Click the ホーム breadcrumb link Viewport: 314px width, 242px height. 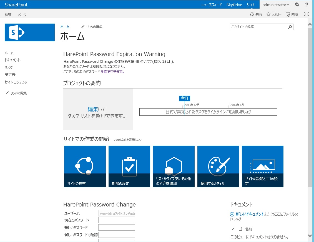65,27
